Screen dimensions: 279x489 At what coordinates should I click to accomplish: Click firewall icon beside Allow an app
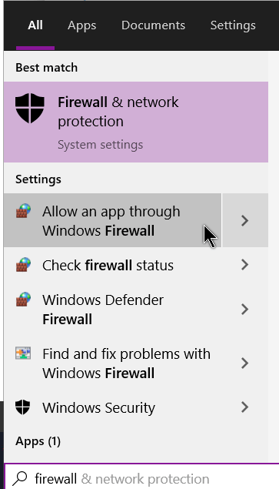tap(23, 211)
